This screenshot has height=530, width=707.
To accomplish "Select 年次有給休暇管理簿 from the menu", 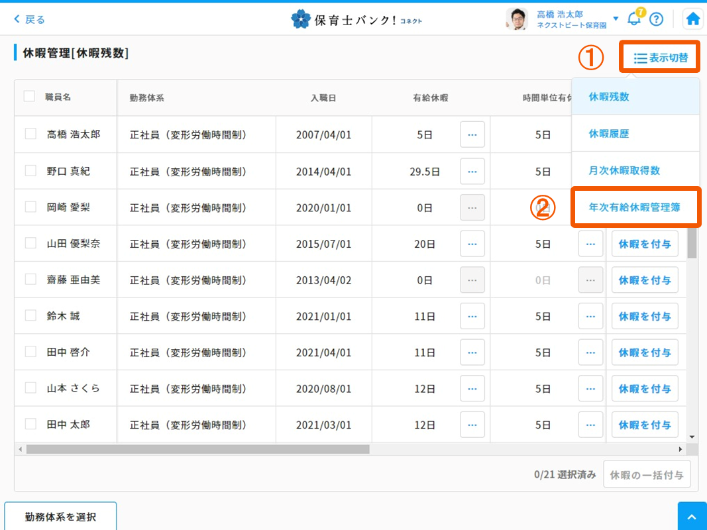I will 635,207.
